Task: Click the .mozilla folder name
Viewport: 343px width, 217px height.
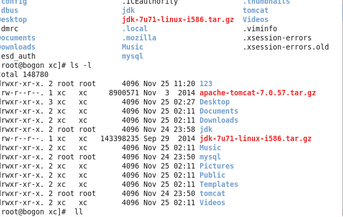Action: pos(139,38)
